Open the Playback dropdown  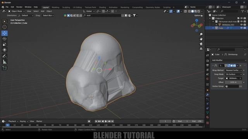(13, 121)
